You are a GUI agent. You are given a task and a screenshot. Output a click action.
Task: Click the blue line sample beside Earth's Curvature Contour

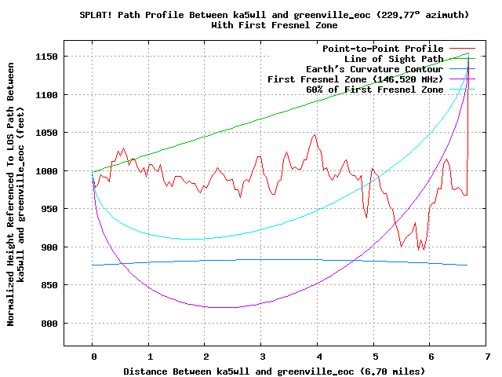(462, 69)
